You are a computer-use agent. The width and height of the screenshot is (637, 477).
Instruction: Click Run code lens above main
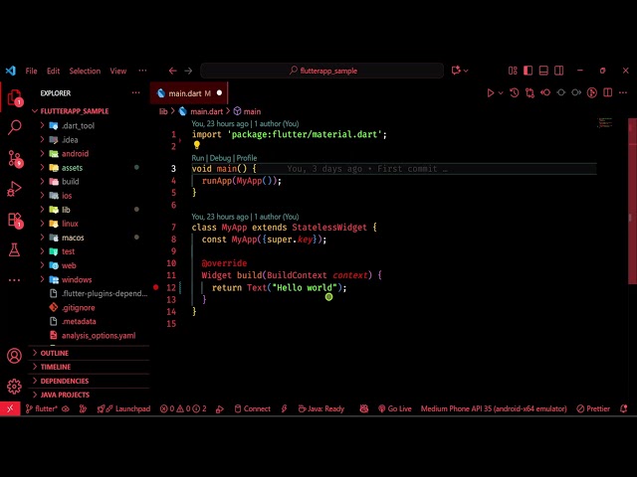(198, 158)
